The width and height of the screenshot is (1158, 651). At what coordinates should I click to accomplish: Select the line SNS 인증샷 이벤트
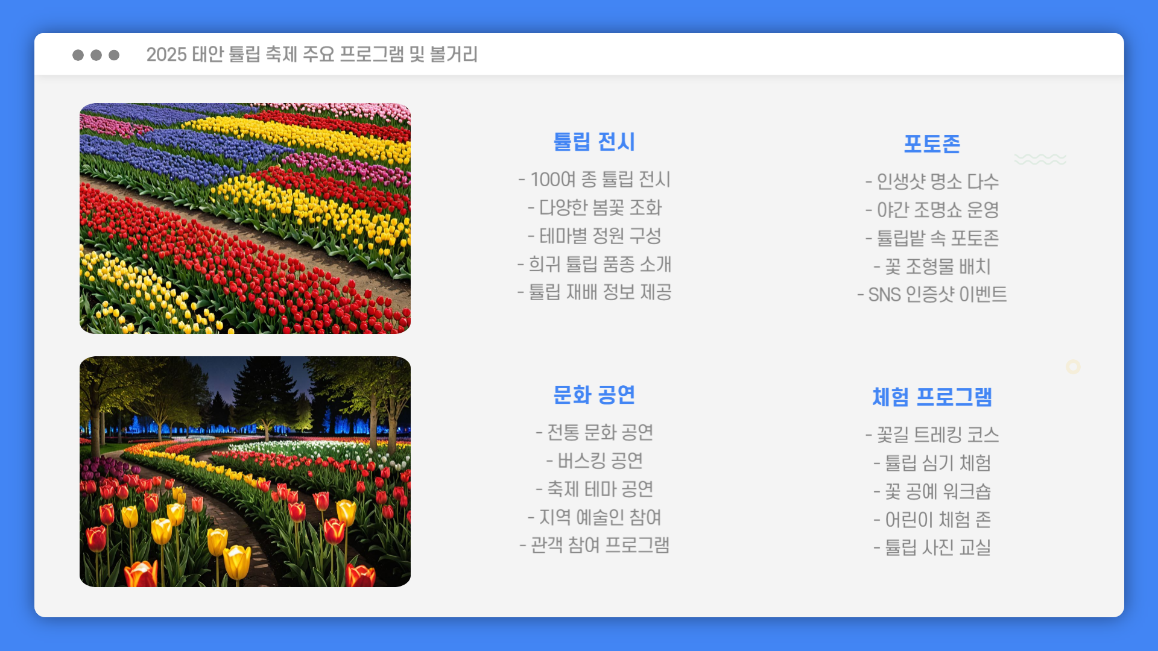(932, 295)
